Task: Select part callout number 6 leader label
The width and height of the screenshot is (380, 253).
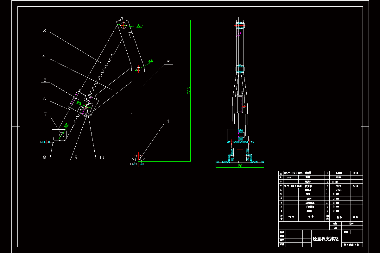Action: pos(44,99)
